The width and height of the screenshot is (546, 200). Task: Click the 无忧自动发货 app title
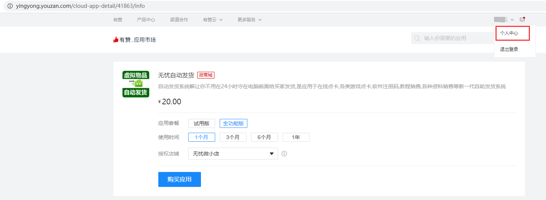pyautogui.click(x=176, y=75)
